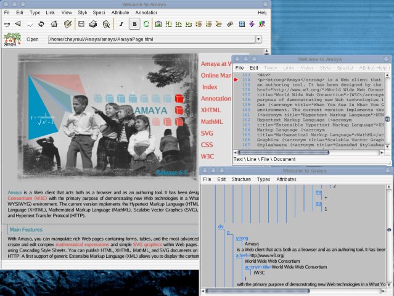Open the SVG graphics link in text

(147, 244)
